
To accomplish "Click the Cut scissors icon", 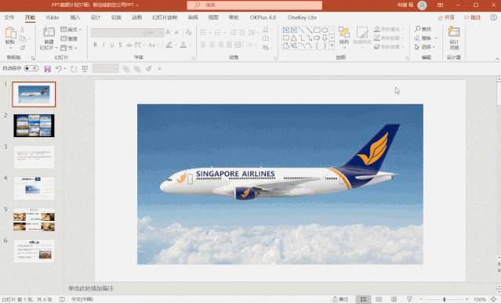I will (x=23, y=30).
